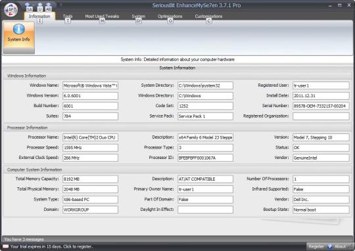Select the Code Set field 1252
355x251 pixels.
click(x=205, y=106)
